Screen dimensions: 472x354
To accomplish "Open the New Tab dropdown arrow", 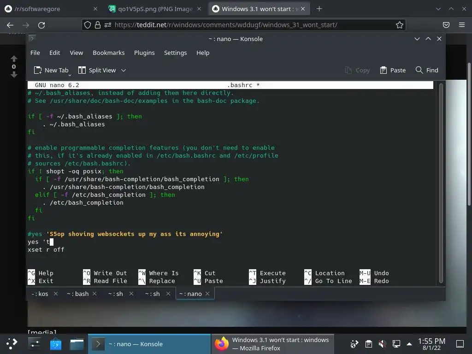I will coord(70,75).
